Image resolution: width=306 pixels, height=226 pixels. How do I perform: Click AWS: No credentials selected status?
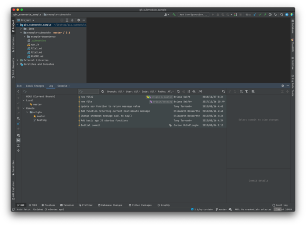click(x=253, y=209)
